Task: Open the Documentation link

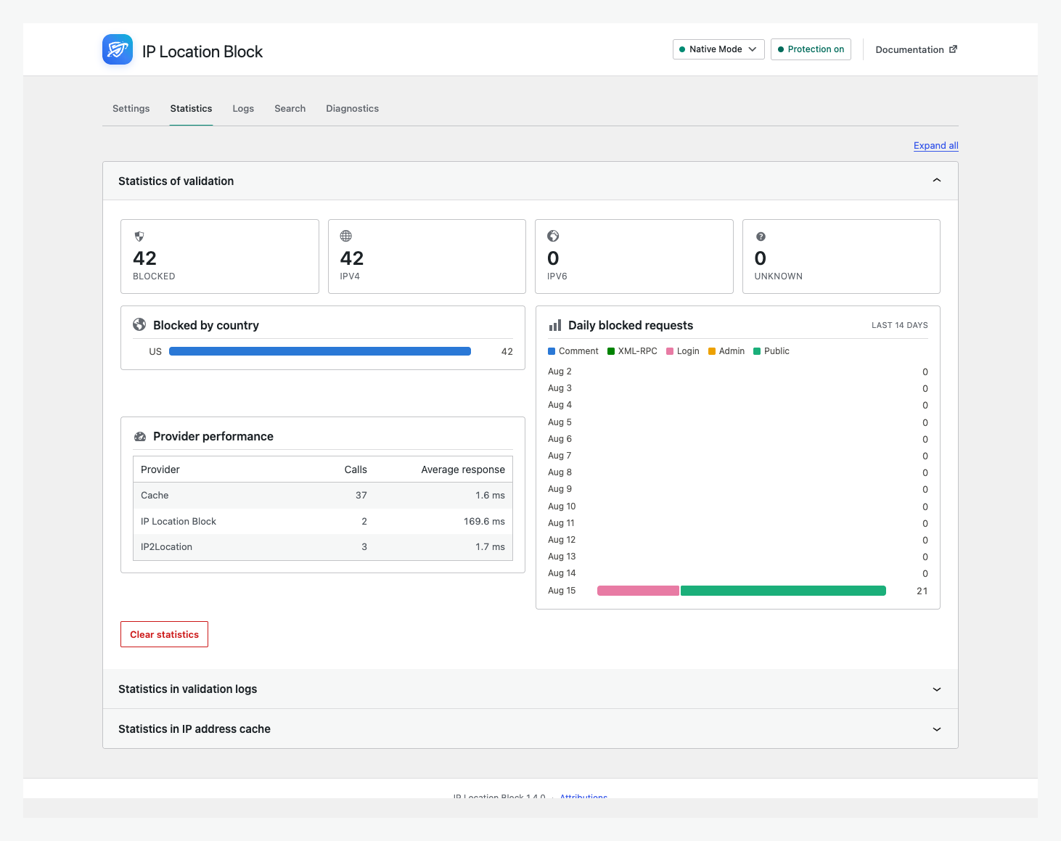Action: click(917, 49)
